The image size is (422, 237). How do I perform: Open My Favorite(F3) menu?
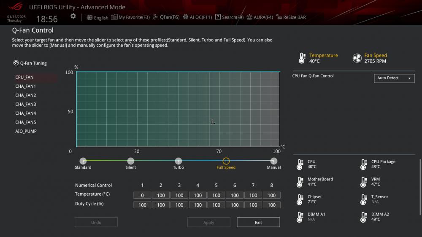130,17
